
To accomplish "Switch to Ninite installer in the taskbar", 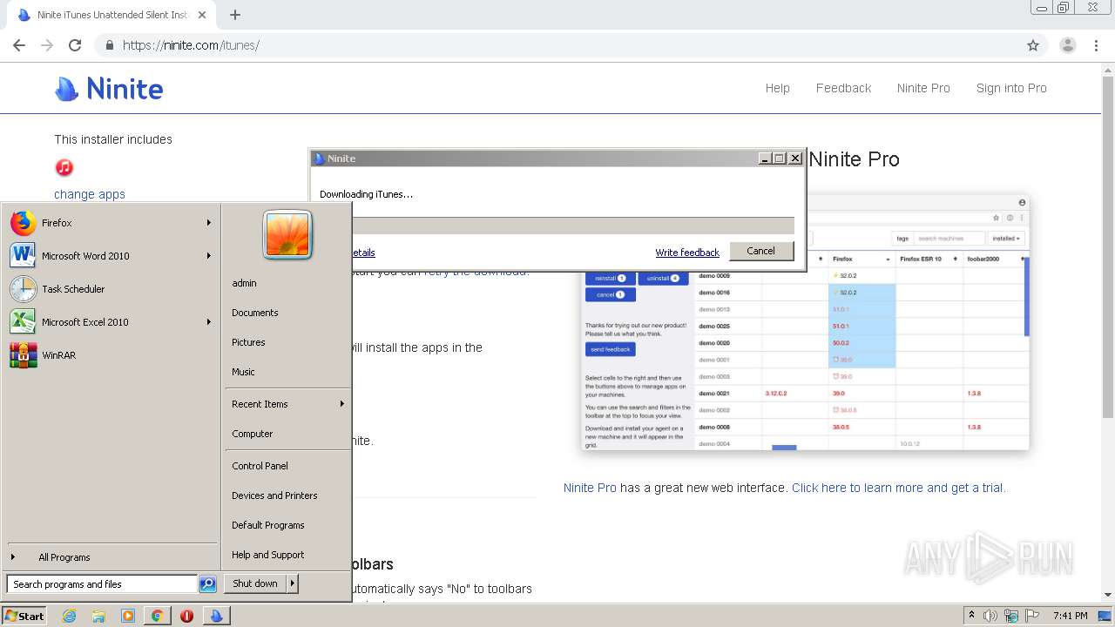I will pos(216,616).
